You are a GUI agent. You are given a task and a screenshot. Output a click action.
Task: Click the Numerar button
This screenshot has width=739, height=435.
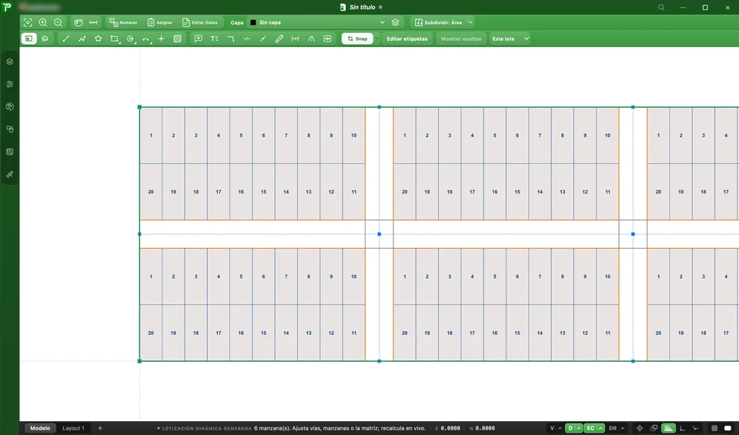[123, 22]
